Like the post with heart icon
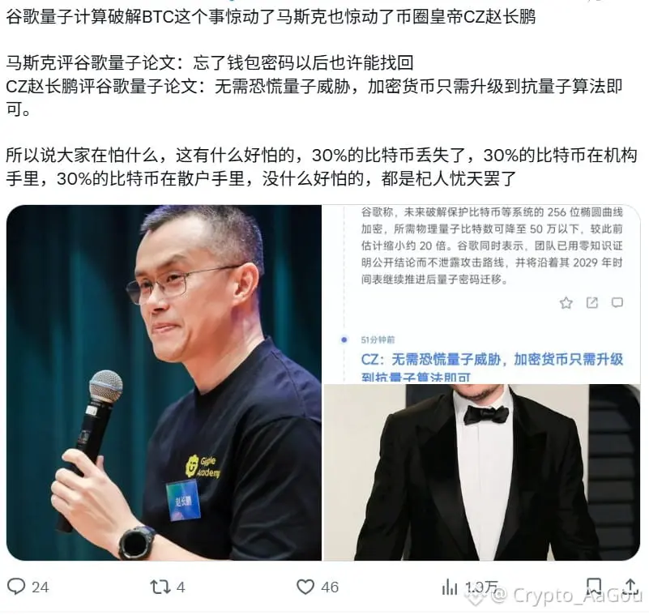The height and width of the screenshot is (615, 649). click(305, 587)
